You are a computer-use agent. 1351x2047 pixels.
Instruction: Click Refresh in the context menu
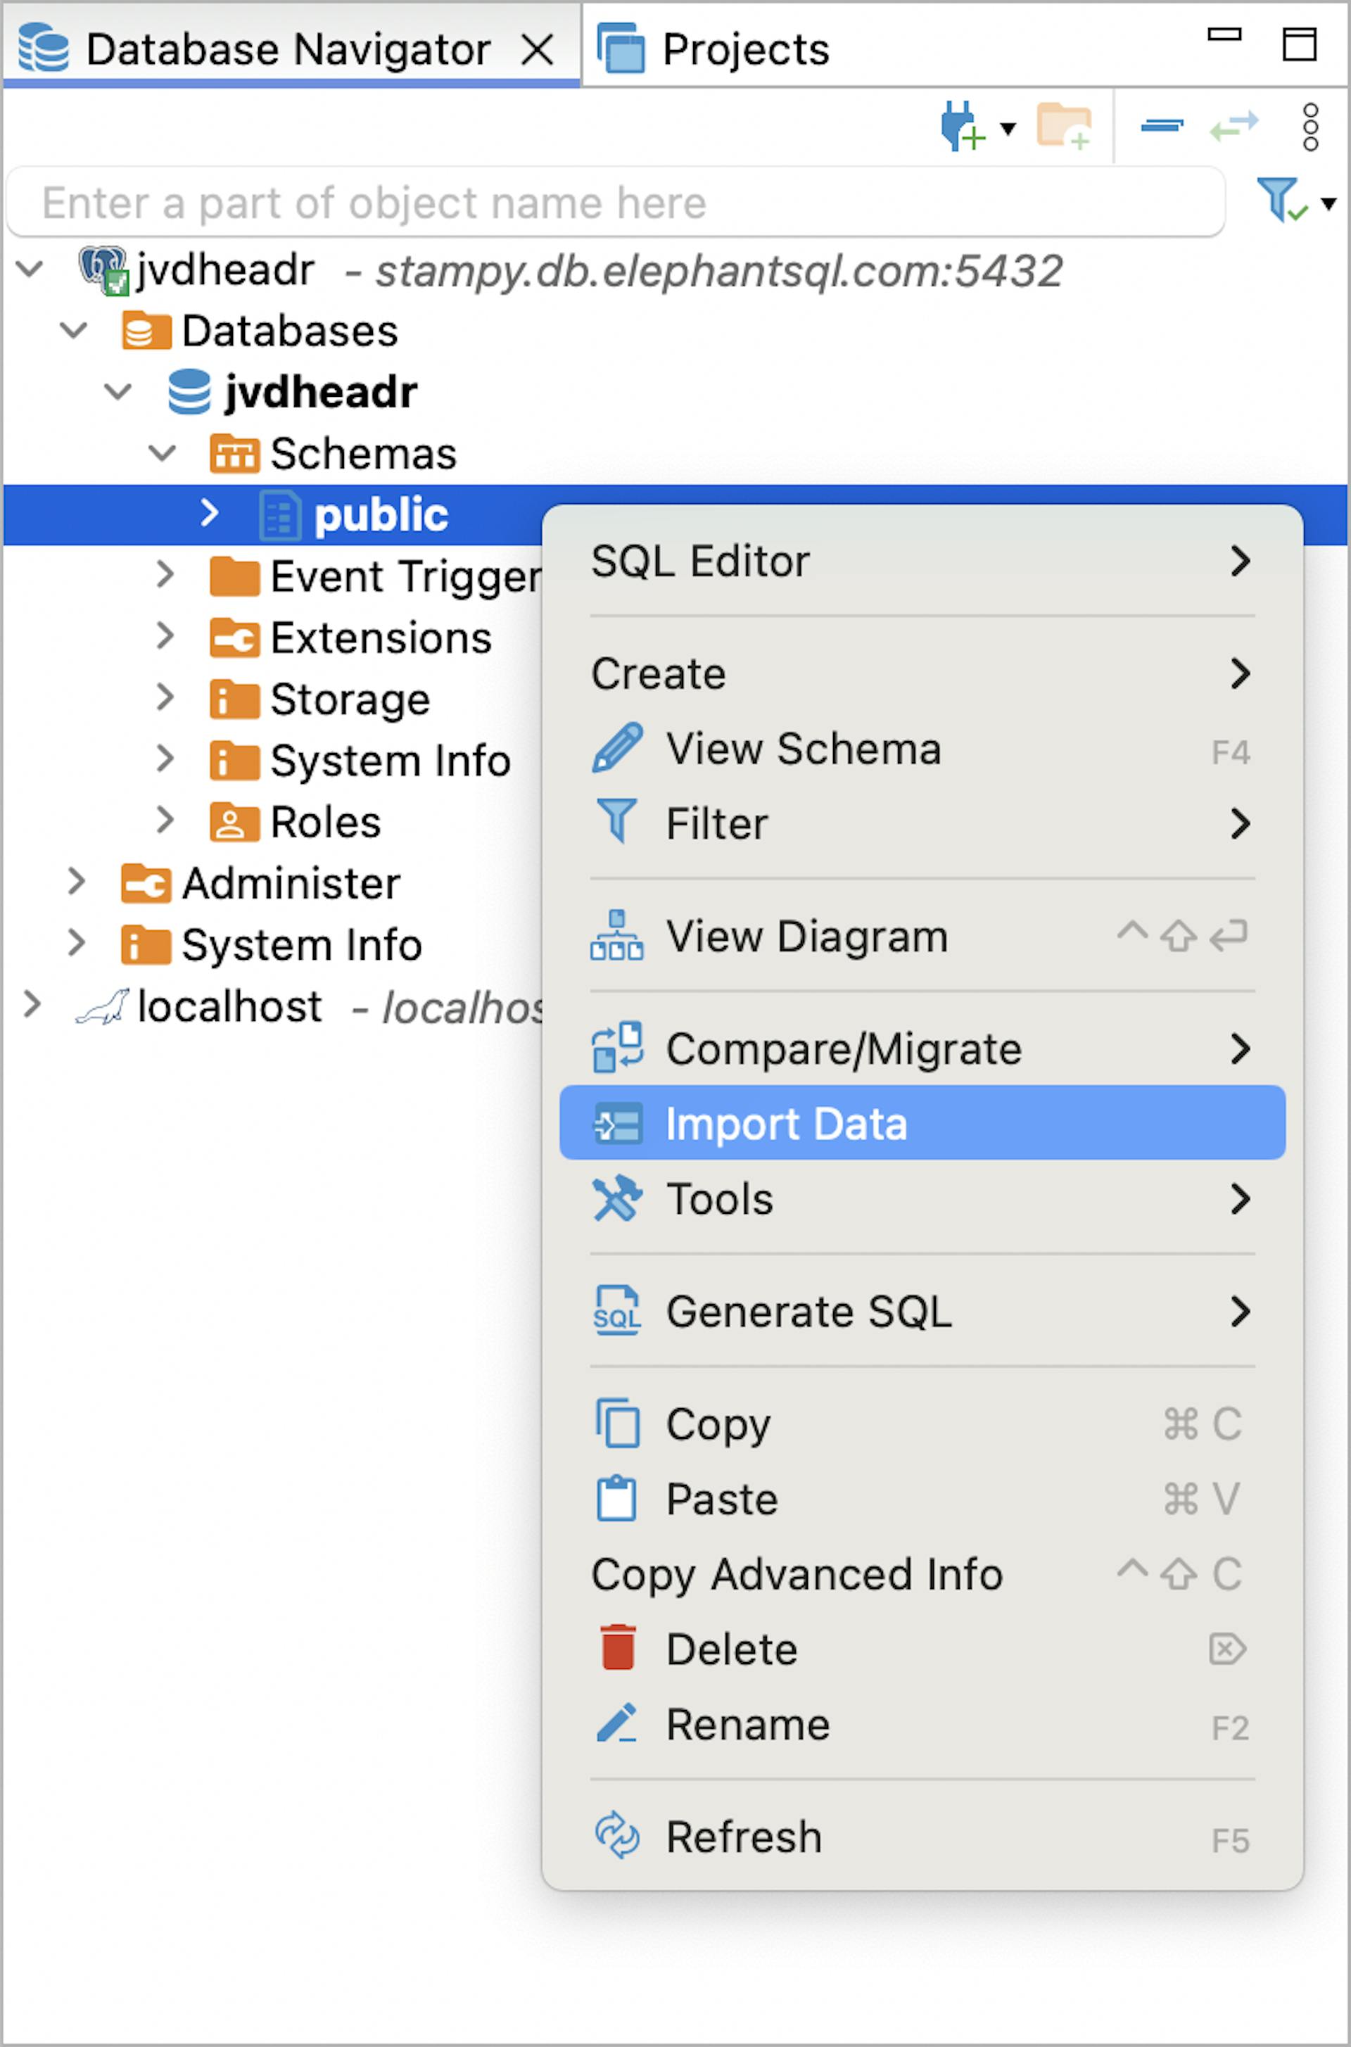(x=743, y=1837)
